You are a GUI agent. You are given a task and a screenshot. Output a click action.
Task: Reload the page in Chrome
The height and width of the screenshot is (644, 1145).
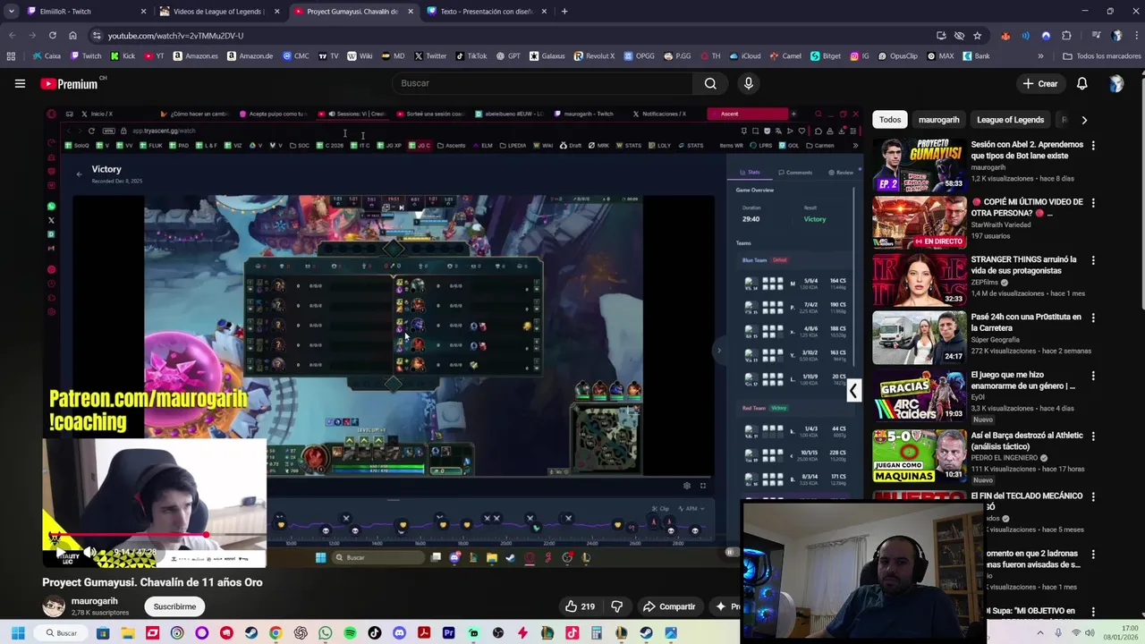[53, 36]
